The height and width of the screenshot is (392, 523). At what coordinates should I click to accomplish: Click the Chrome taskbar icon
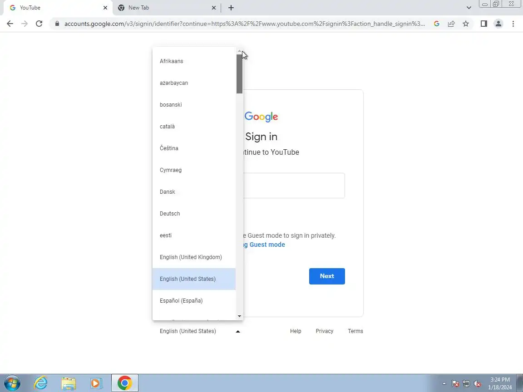tap(125, 383)
